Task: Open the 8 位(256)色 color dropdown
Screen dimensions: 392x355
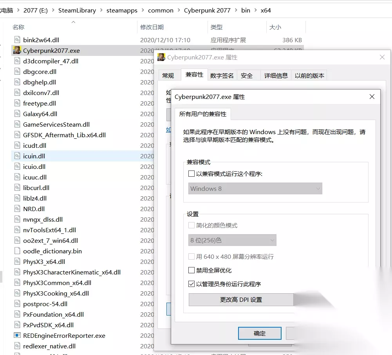Action: [x=232, y=240]
